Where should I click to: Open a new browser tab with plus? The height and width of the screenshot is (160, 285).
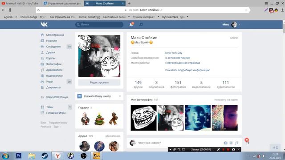[129, 3]
